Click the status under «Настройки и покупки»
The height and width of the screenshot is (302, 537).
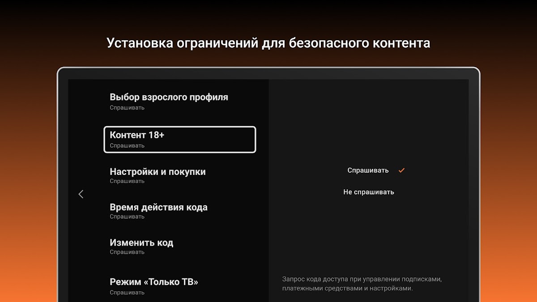127,181
